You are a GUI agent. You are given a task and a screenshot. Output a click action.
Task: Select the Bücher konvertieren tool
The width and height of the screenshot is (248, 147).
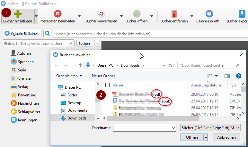tap(102, 16)
